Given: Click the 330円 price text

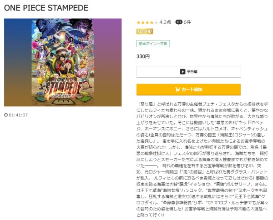Looking at the screenshot, I should tap(143, 56).
